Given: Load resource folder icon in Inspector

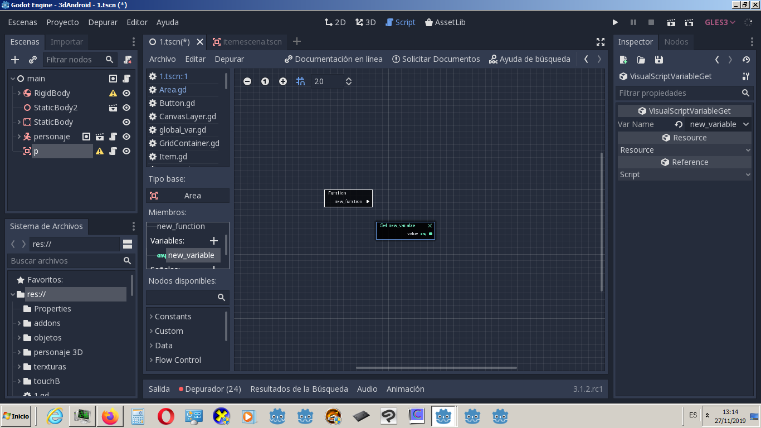Looking at the screenshot, I should tap(641, 60).
